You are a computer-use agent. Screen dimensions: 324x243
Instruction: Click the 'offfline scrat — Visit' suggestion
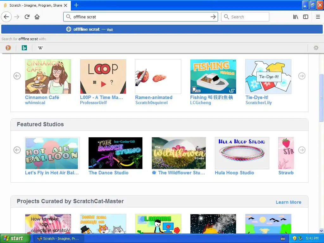click(162, 29)
